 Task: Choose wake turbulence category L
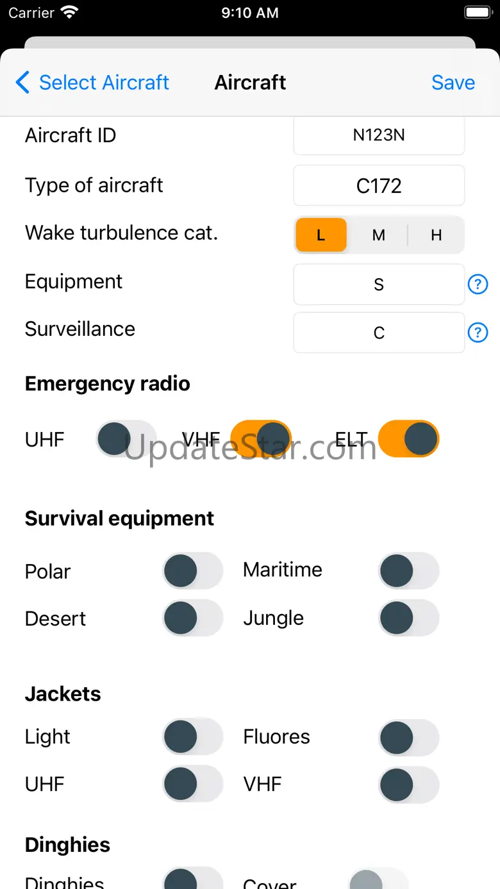pos(321,235)
